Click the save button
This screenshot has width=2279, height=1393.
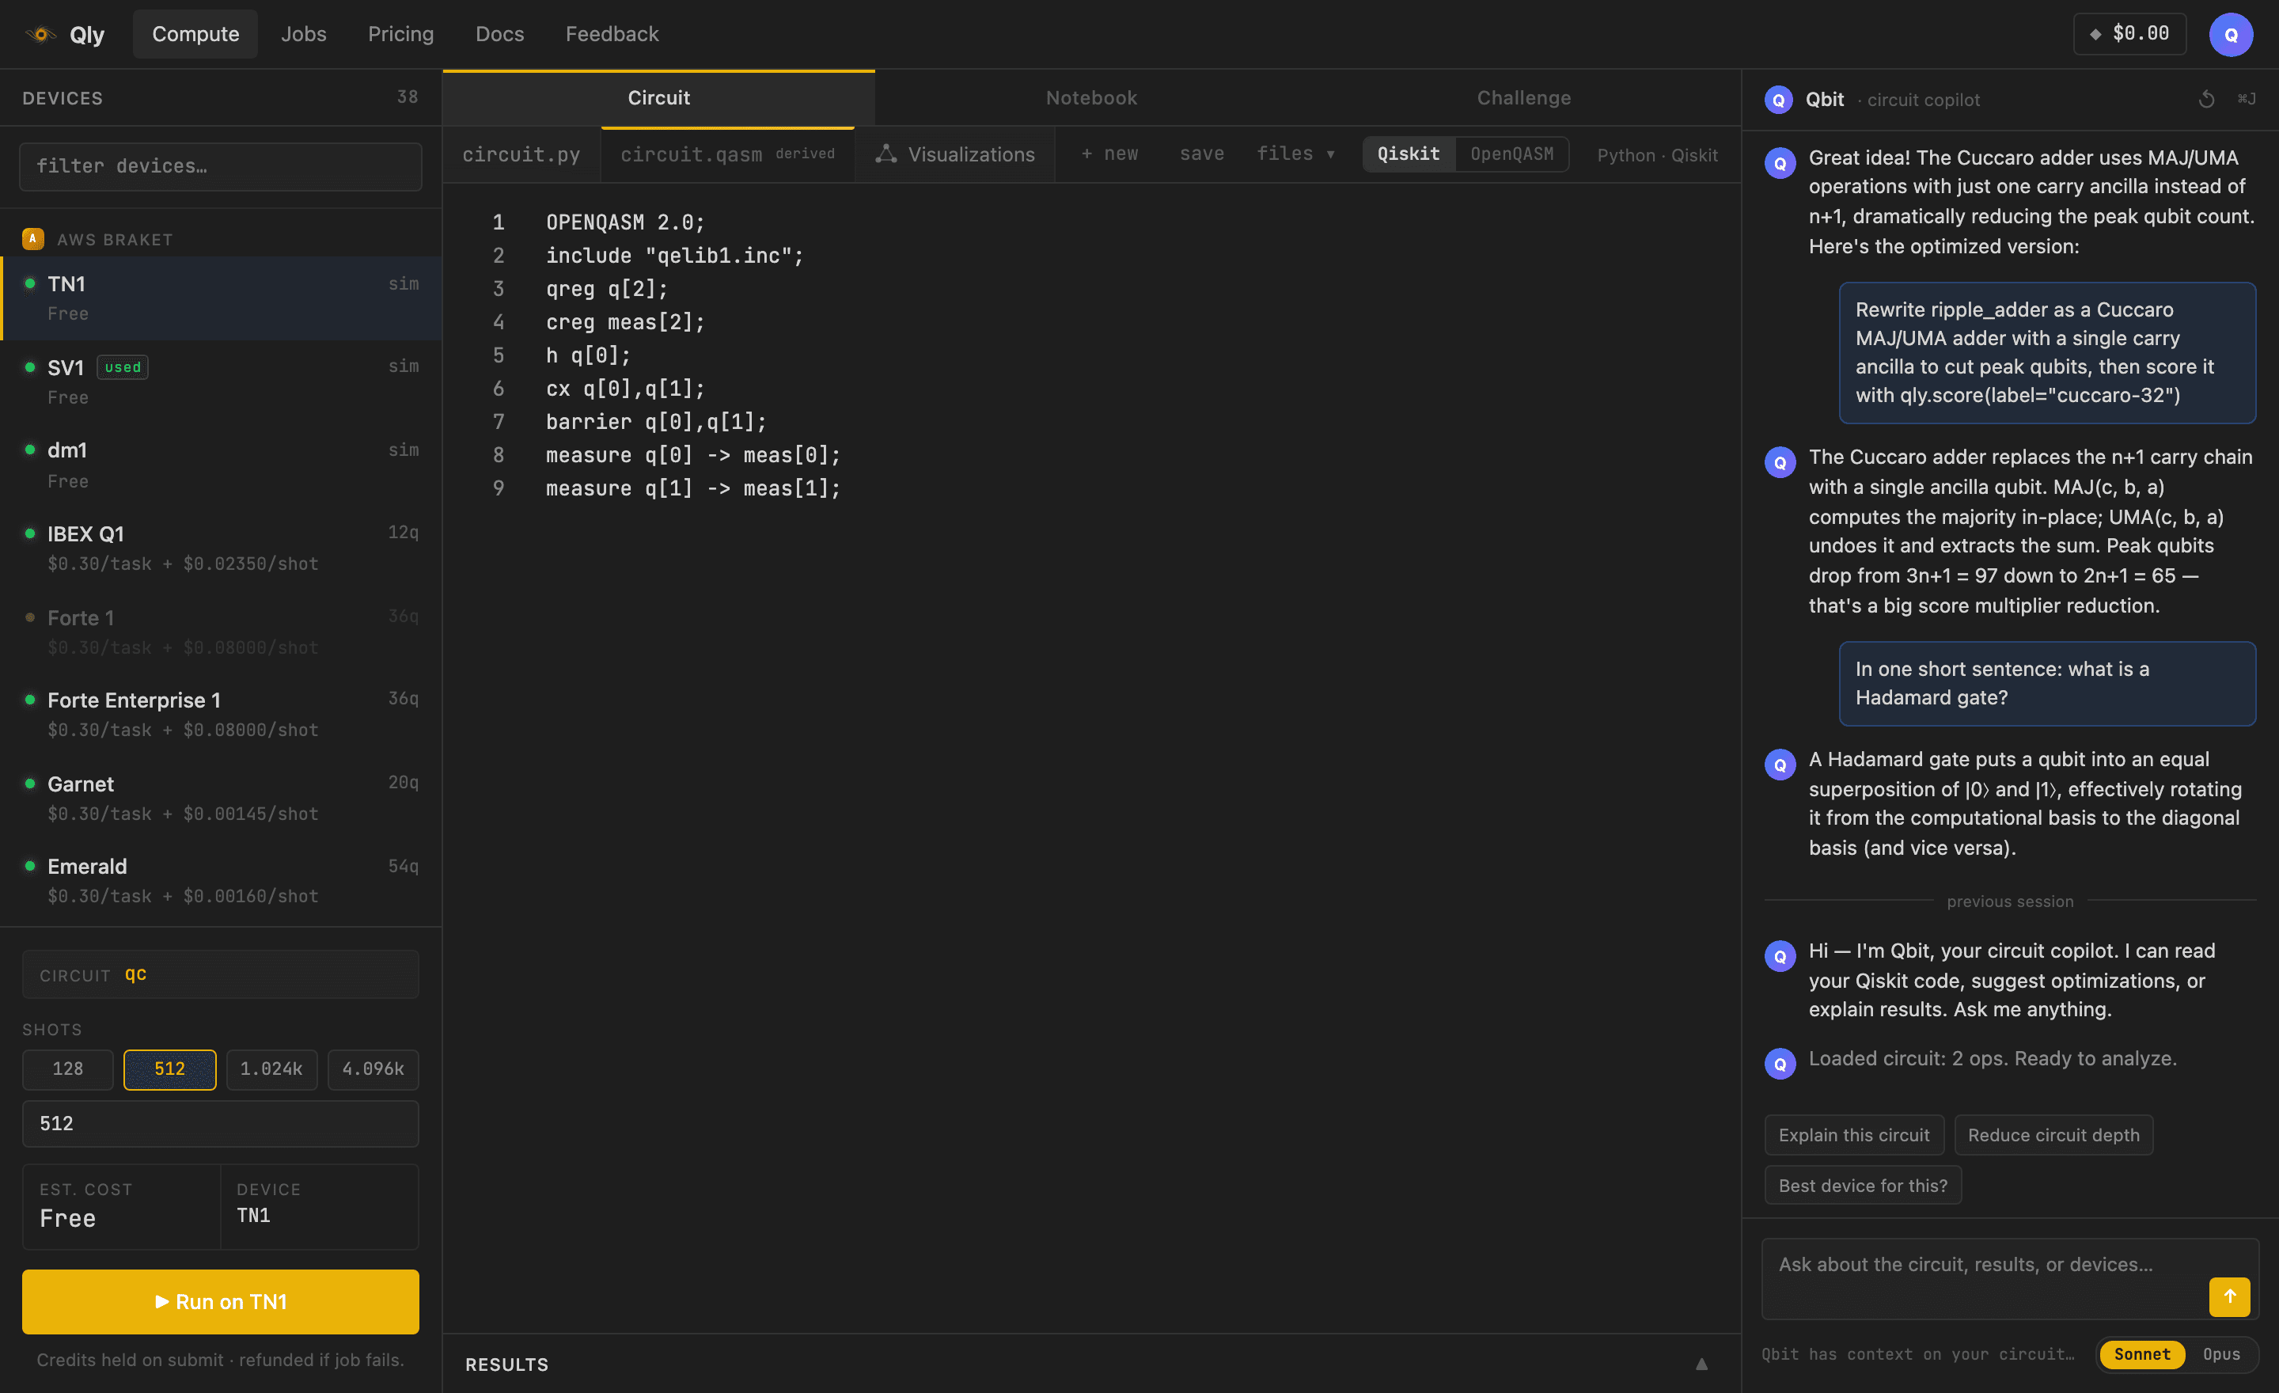coord(1201,154)
